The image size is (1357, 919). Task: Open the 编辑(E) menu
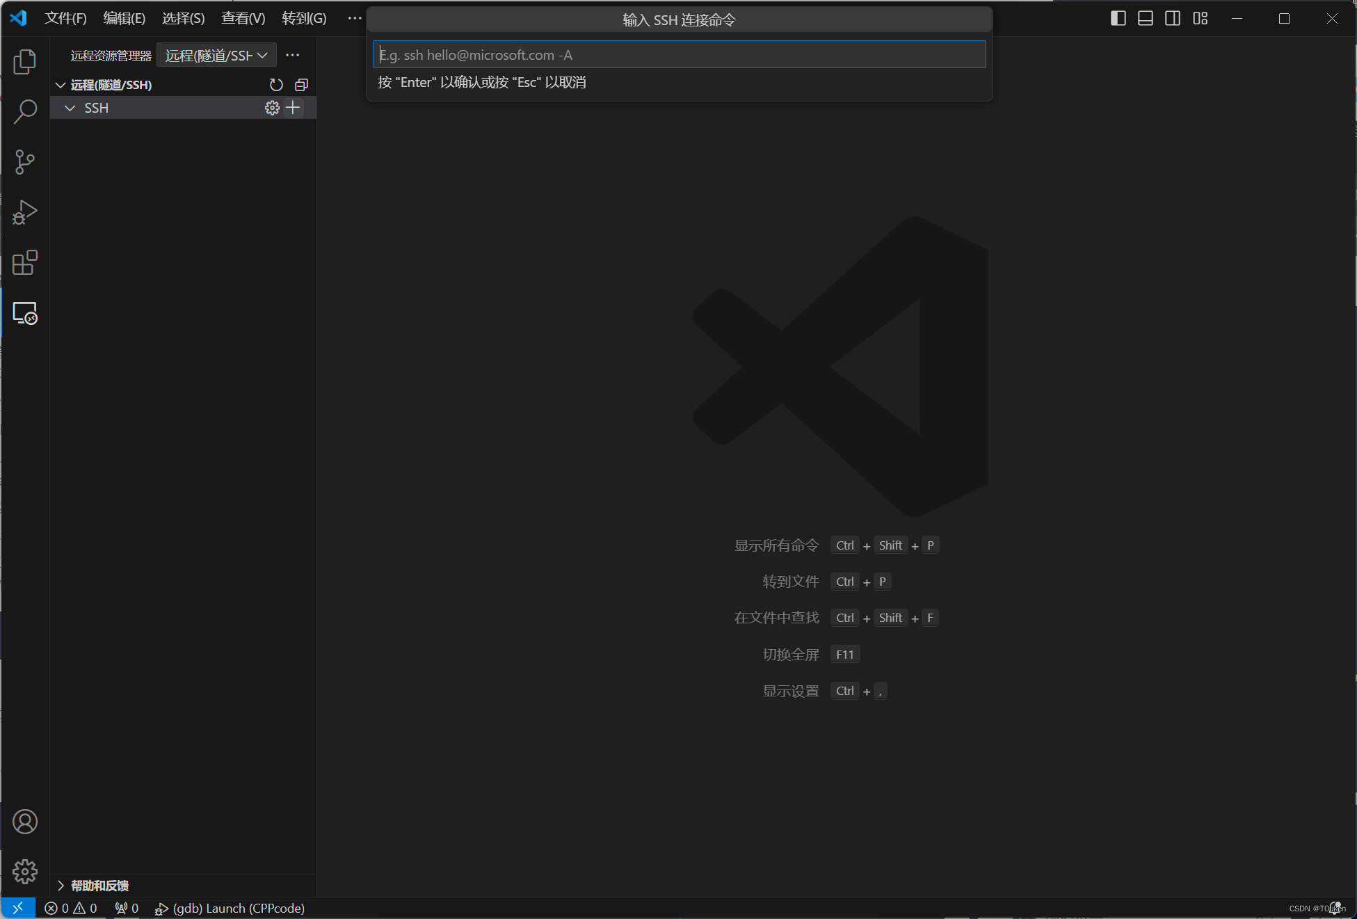pos(125,18)
